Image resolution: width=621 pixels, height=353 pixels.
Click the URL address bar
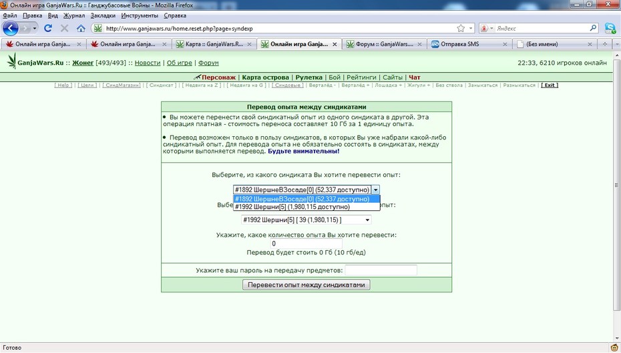click(279, 29)
